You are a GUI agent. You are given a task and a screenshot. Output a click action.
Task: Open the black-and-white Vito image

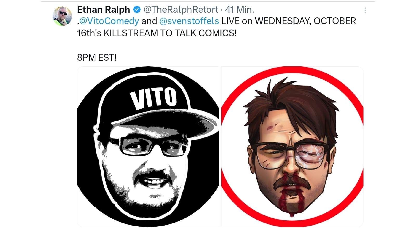tap(148, 147)
